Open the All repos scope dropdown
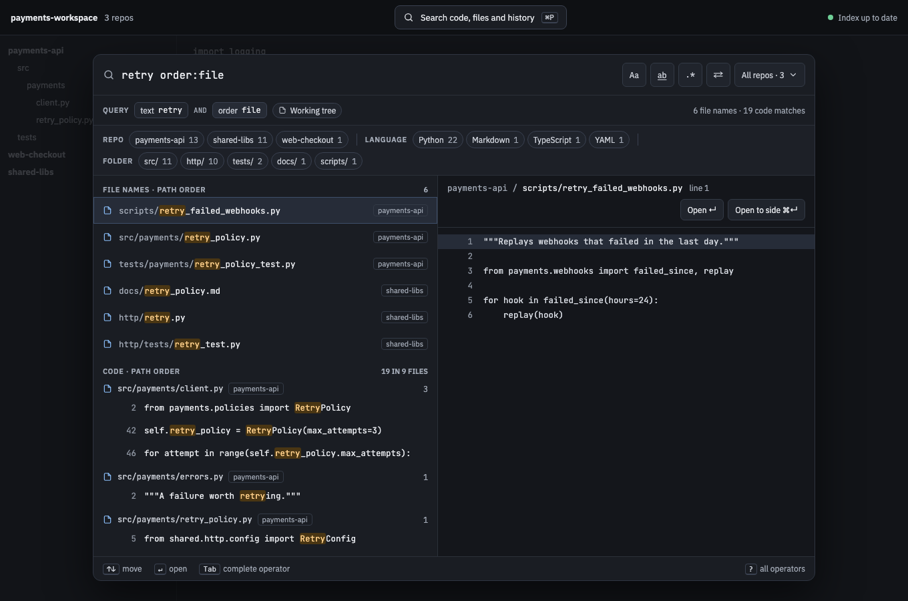This screenshot has width=908, height=601. click(769, 75)
